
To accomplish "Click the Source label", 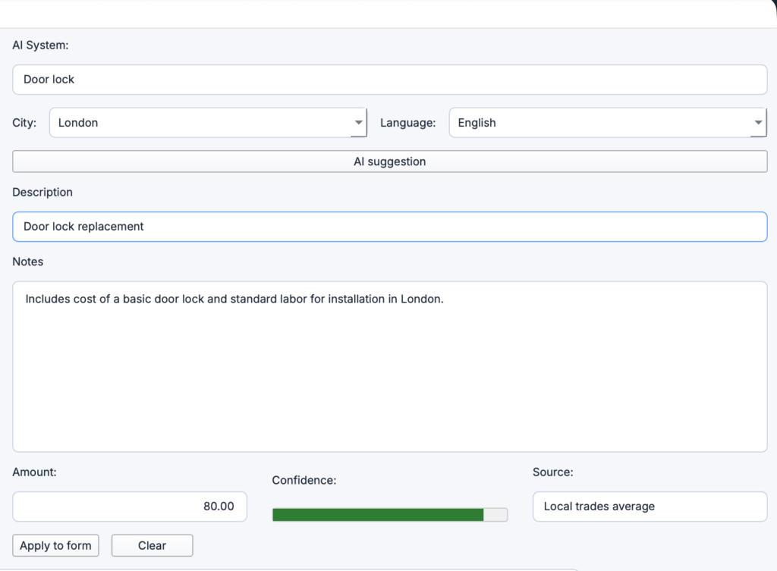I will click(552, 472).
